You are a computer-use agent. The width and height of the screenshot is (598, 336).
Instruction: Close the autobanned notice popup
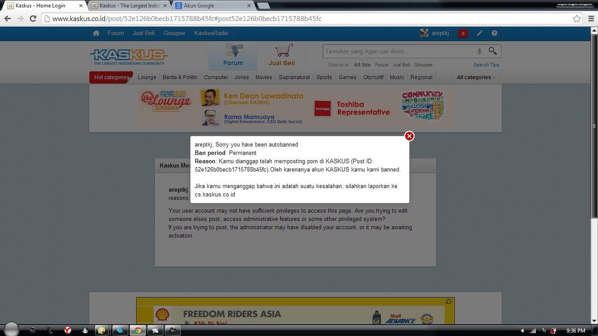(409, 136)
